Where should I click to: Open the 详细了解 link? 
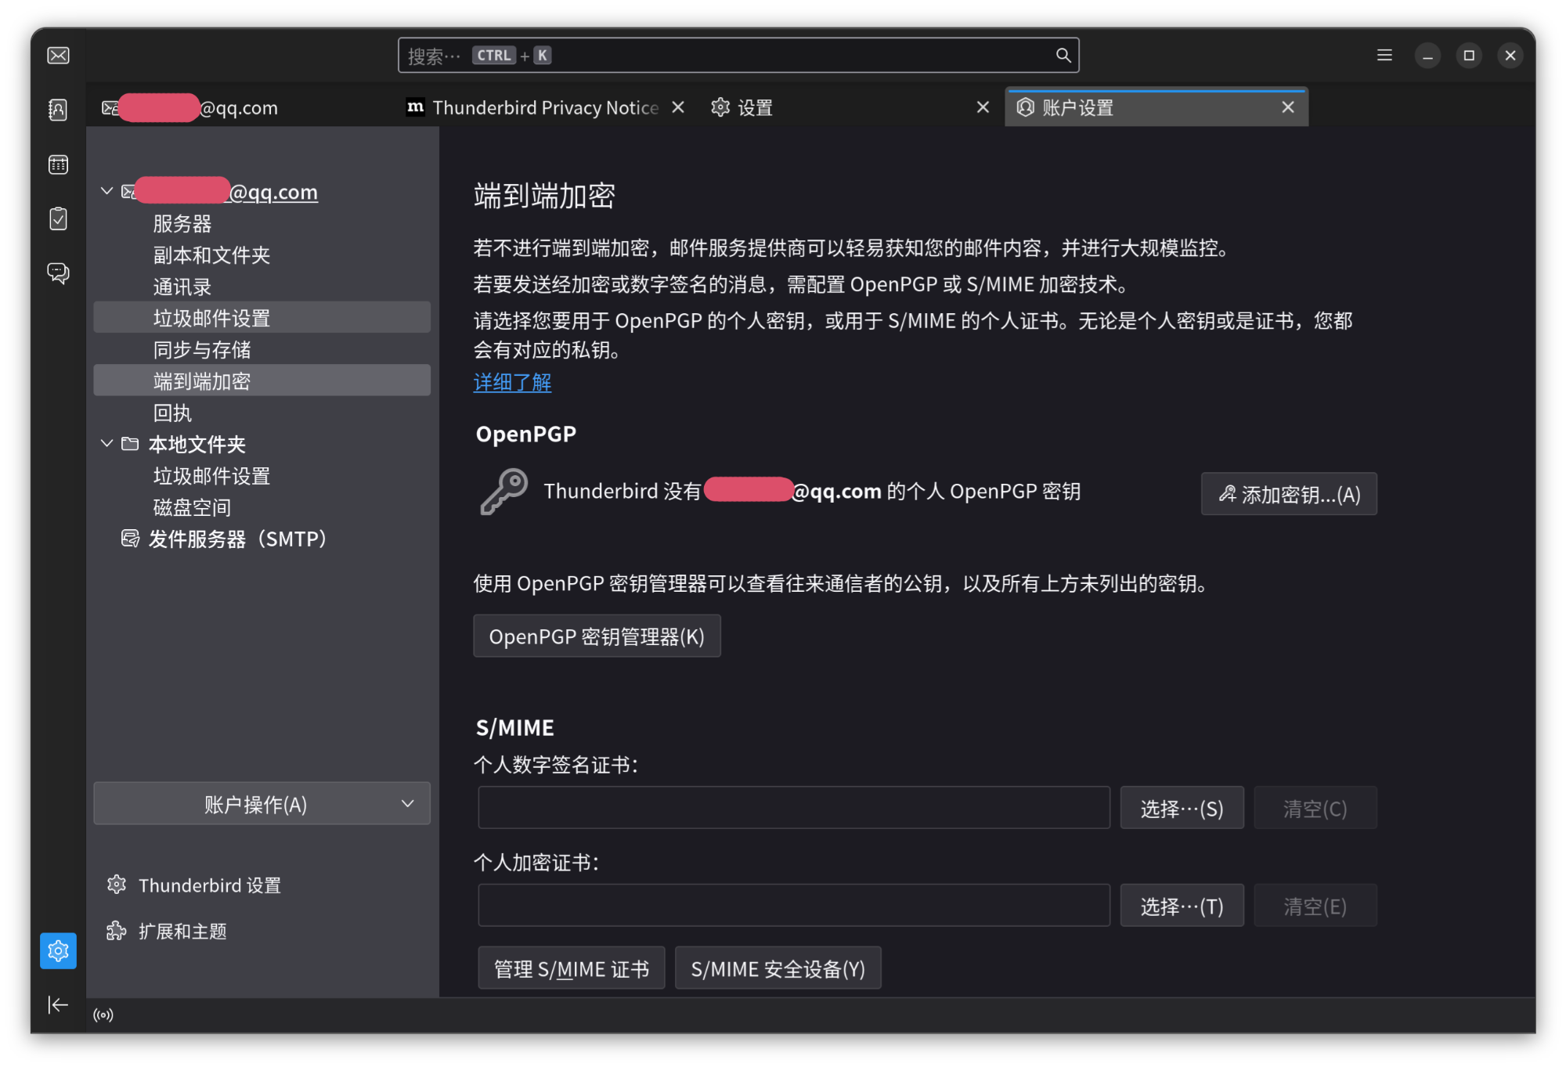(511, 382)
